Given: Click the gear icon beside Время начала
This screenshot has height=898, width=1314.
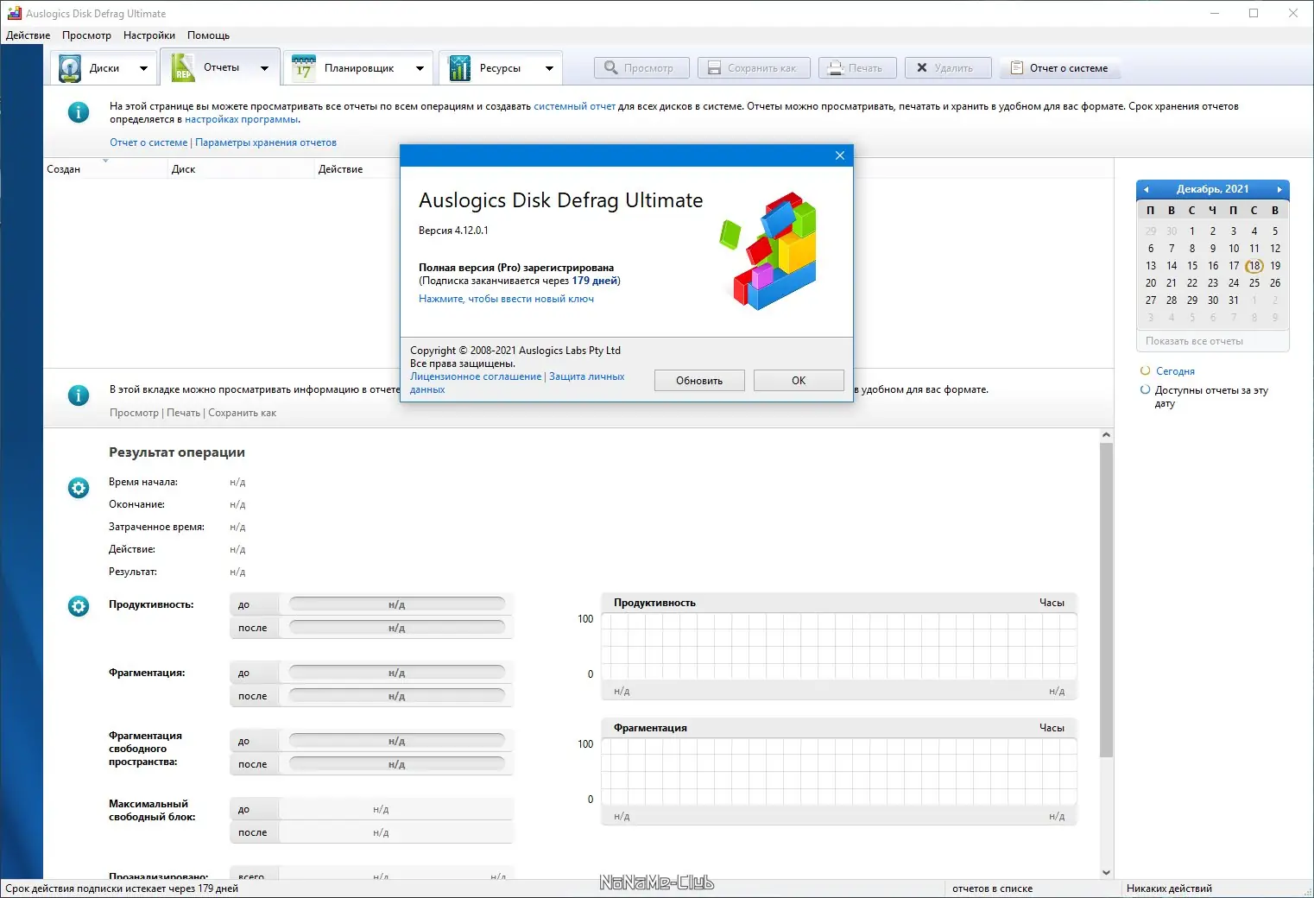Looking at the screenshot, I should pyautogui.click(x=79, y=488).
